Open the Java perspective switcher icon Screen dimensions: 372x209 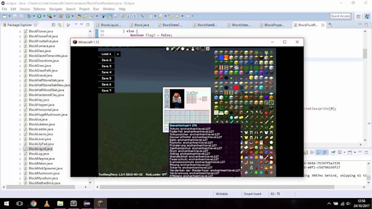pyautogui.click(x=367, y=16)
